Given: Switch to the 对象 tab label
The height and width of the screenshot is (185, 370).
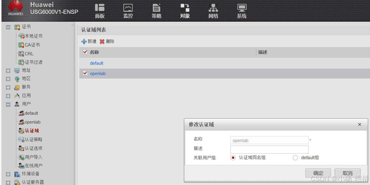Looking at the screenshot, I should pyautogui.click(x=185, y=16).
